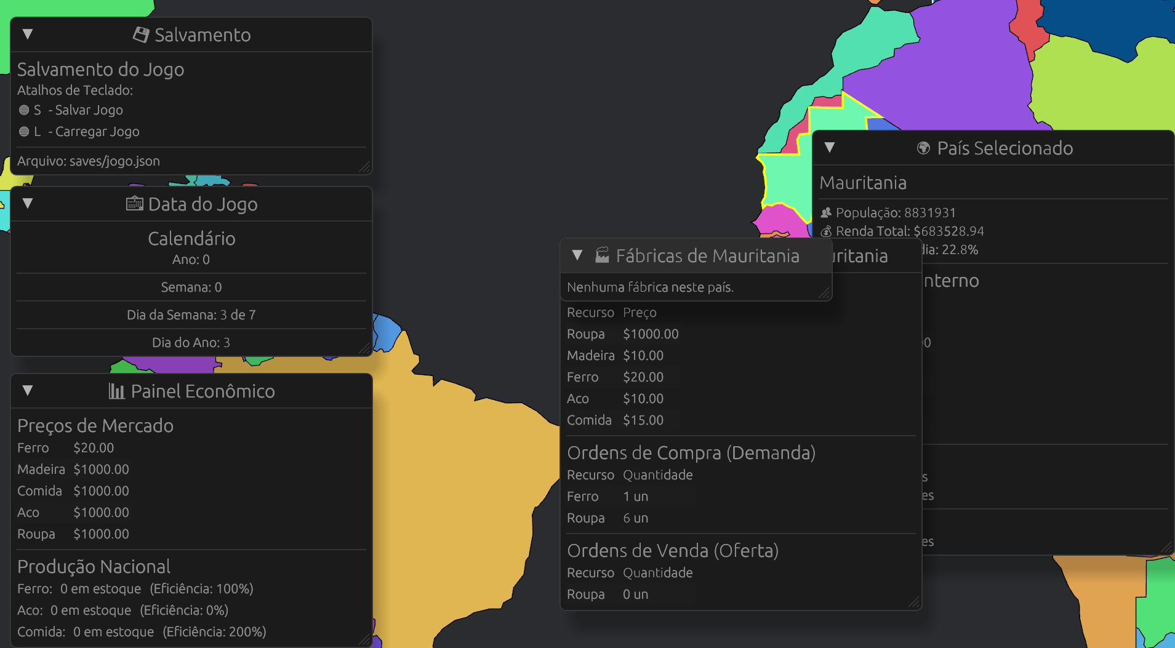Click 'Nenhuma fábrica neste país.' message
The width and height of the screenshot is (1175, 648).
coord(650,287)
